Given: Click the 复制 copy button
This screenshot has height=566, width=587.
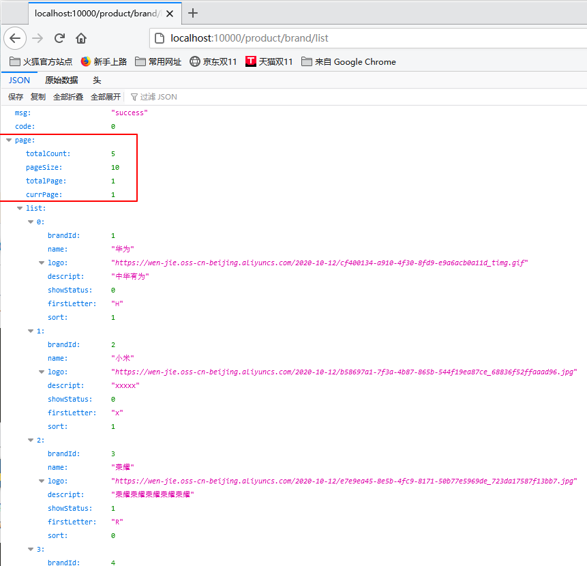Looking at the screenshot, I should point(37,97).
